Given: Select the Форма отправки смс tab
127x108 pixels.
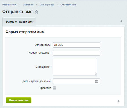Looking at the screenshot, I should coord(19,22).
